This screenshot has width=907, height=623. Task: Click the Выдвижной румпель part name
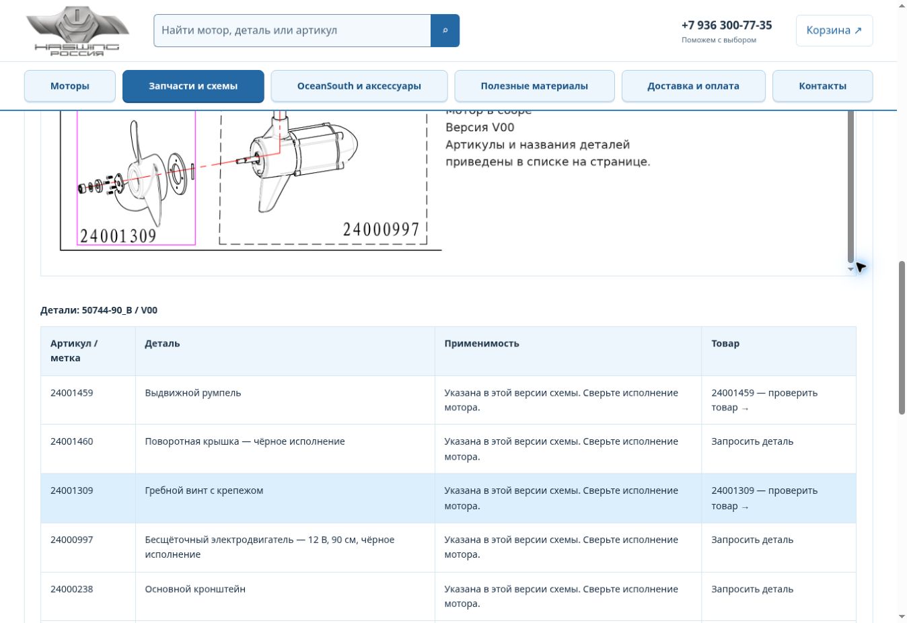193,393
